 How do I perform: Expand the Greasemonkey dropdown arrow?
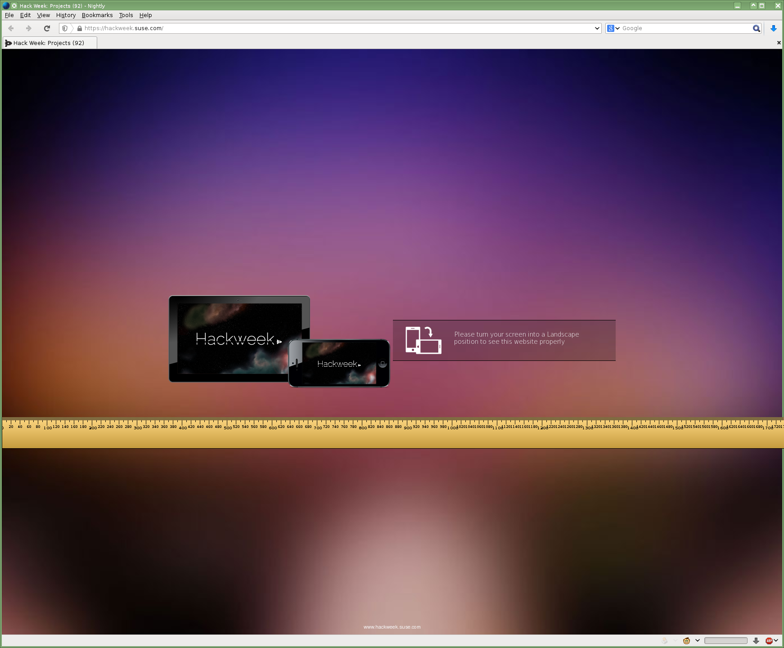tap(698, 641)
